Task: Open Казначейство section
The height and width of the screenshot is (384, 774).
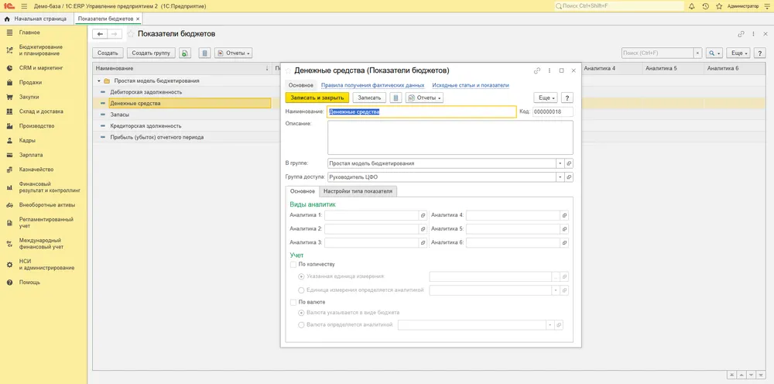Action: 36,170
